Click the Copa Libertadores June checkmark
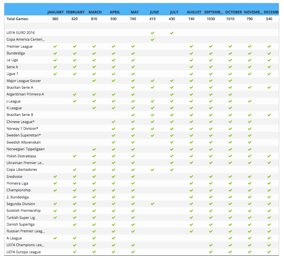Screen dimensions: 284x256 click(x=153, y=170)
